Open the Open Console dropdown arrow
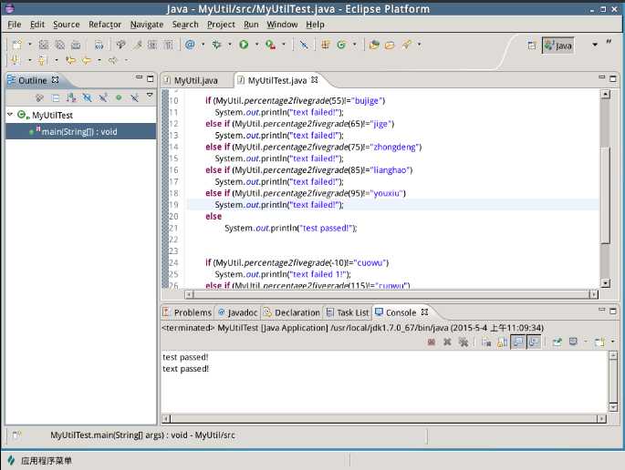625x470 pixels. tap(612, 342)
